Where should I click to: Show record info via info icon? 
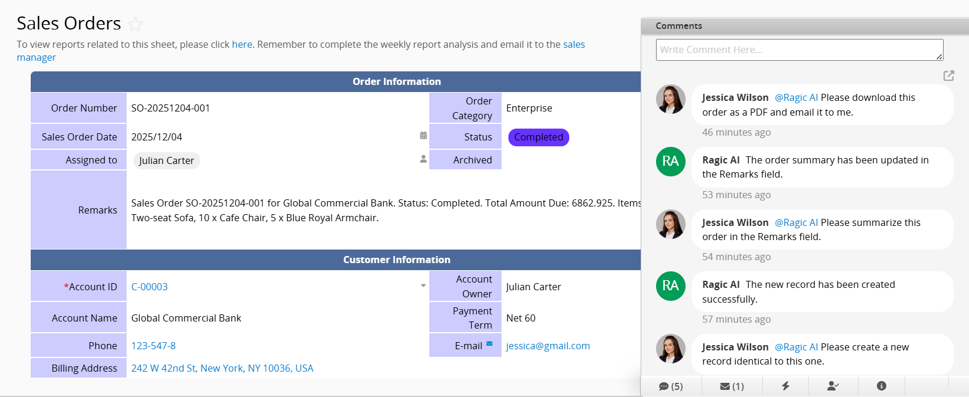click(x=881, y=386)
